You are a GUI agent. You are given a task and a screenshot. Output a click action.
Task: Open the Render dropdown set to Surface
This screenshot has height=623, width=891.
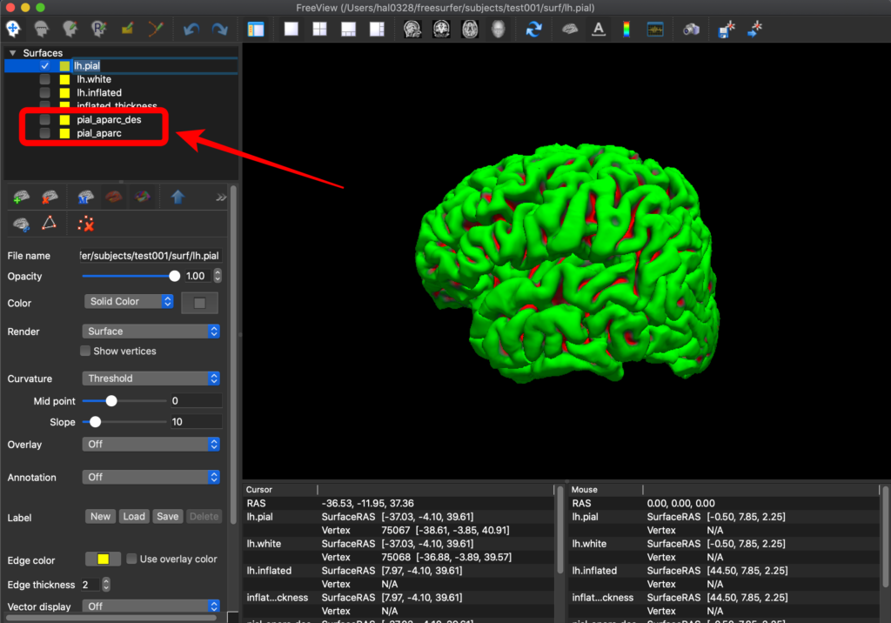point(151,332)
